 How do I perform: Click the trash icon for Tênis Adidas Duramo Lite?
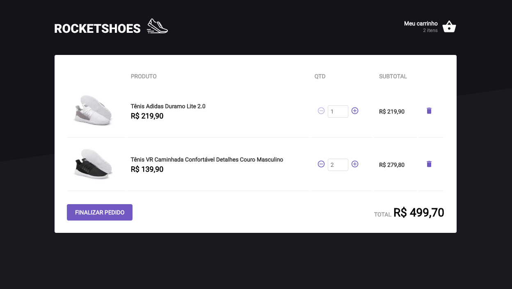tap(429, 111)
